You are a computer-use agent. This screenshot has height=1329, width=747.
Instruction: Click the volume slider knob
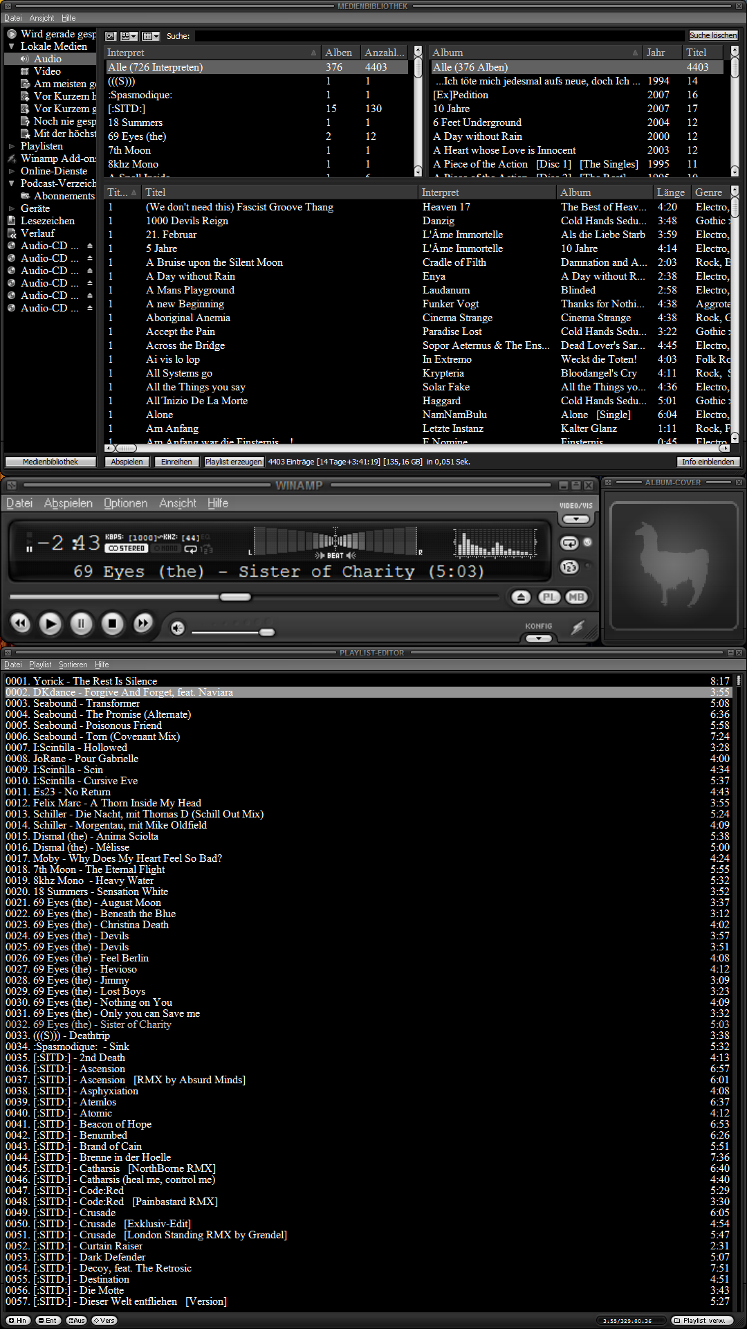click(267, 632)
